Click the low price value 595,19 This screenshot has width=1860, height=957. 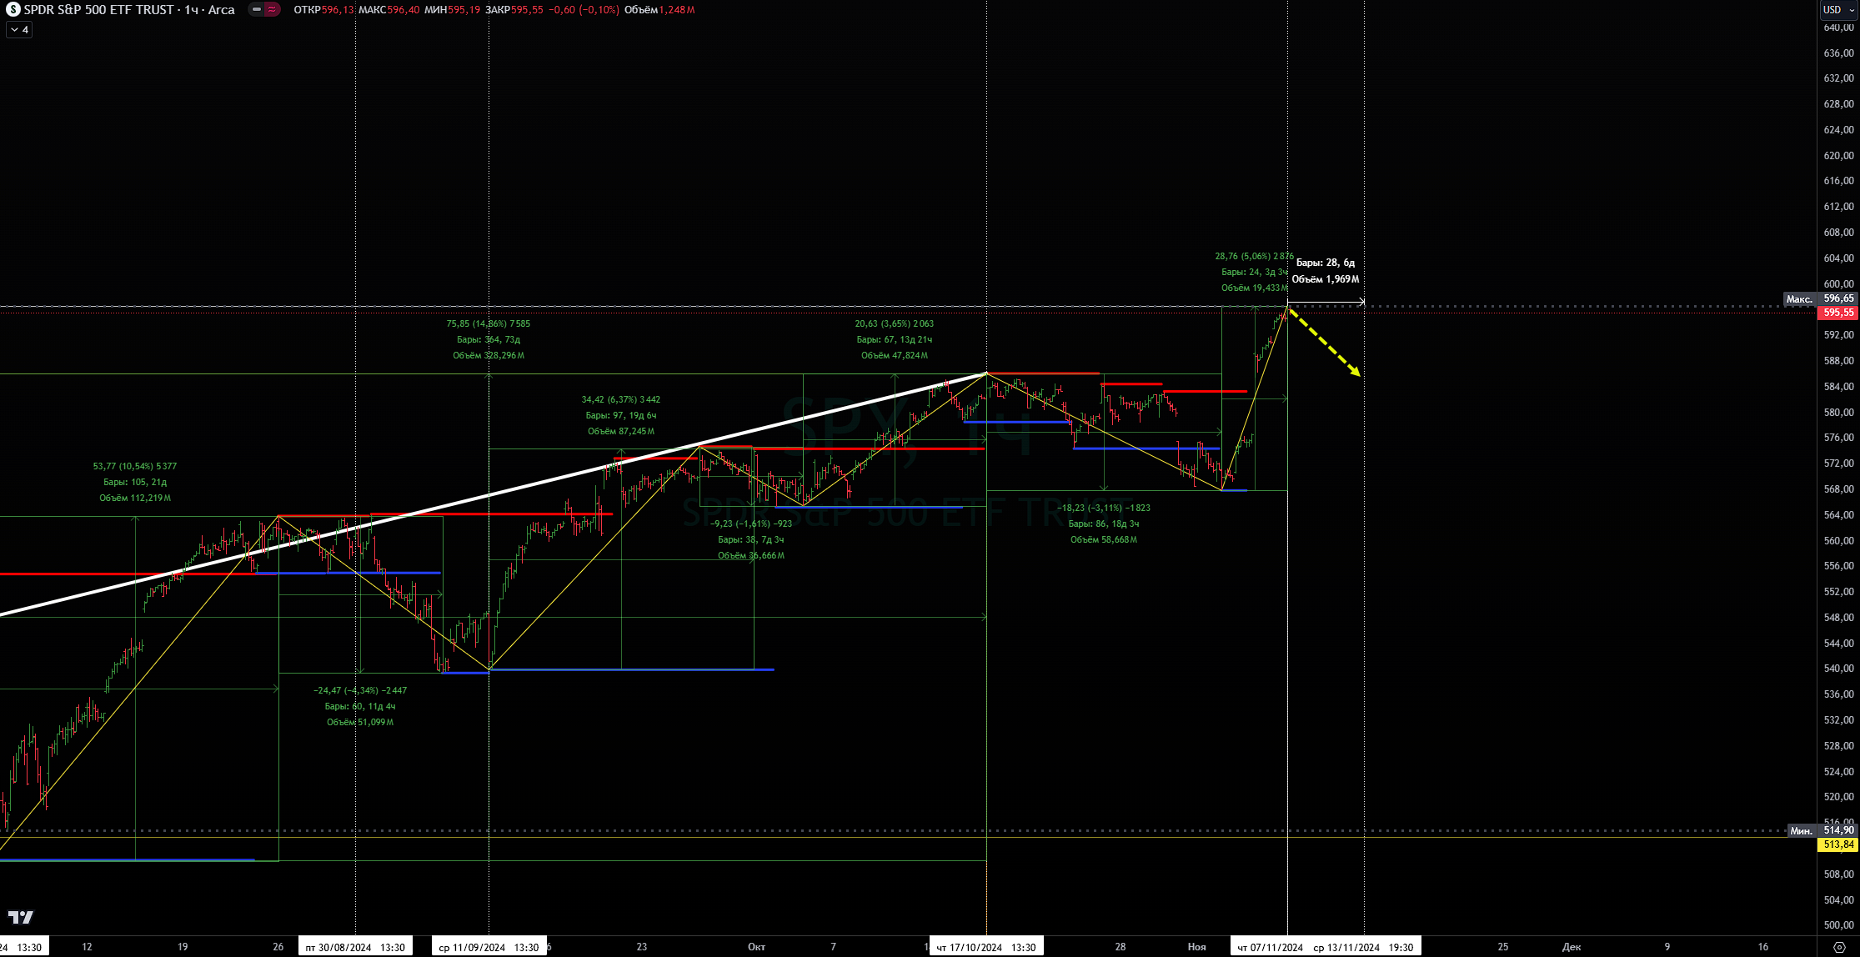pyautogui.click(x=464, y=10)
